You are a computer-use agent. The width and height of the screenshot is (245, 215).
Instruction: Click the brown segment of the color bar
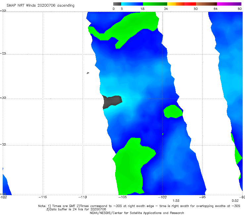tap(206, 4)
